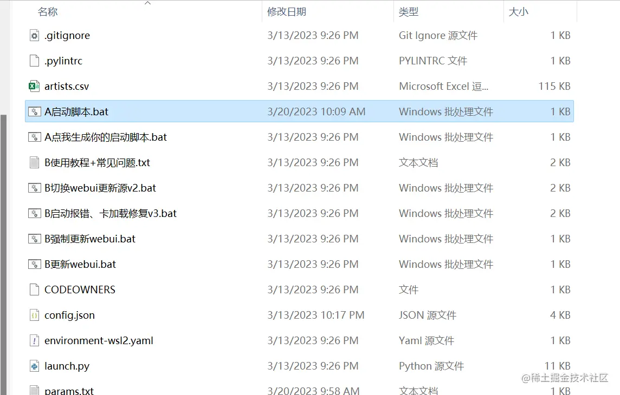Image resolution: width=620 pixels, height=395 pixels.
Task: Click the 3/20/2023 10:09 AM date cell
Action: 317,111
